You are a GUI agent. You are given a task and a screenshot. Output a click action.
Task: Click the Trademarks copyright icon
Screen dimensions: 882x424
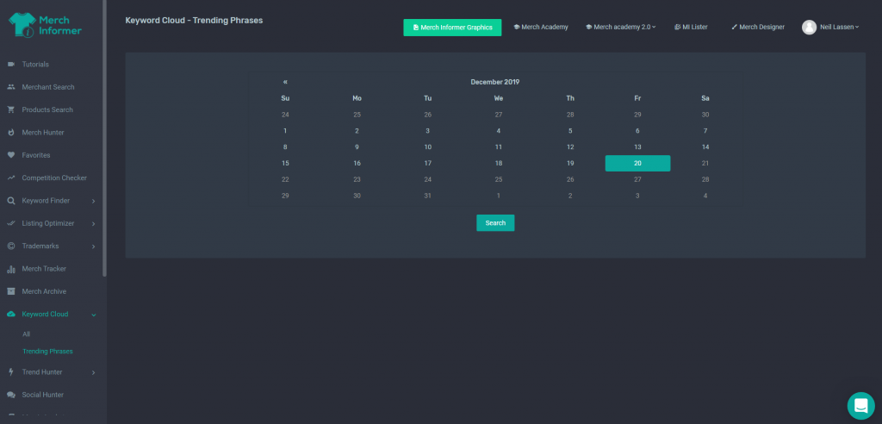tap(10, 246)
